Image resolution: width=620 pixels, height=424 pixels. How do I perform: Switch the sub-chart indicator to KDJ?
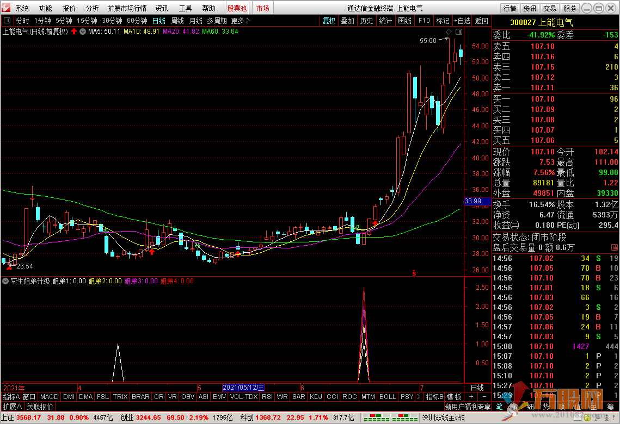[316, 397]
